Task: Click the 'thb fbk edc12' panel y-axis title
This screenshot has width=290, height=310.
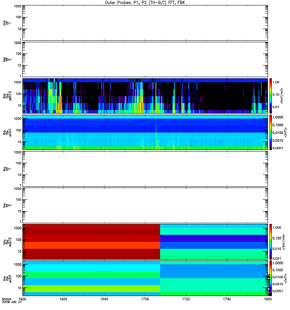Action: [7, 96]
